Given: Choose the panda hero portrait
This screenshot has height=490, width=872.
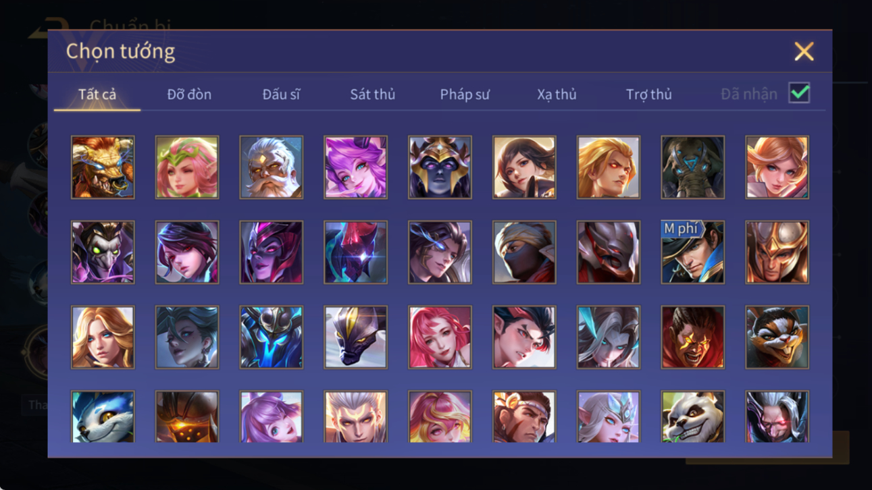Looking at the screenshot, I should pyautogui.click(x=692, y=416).
